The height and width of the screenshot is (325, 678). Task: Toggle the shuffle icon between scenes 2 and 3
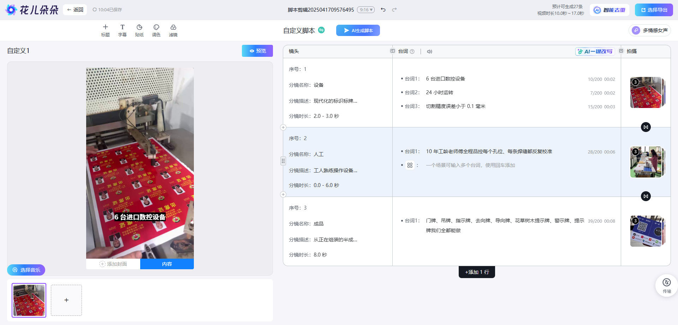pyautogui.click(x=646, y=196)
